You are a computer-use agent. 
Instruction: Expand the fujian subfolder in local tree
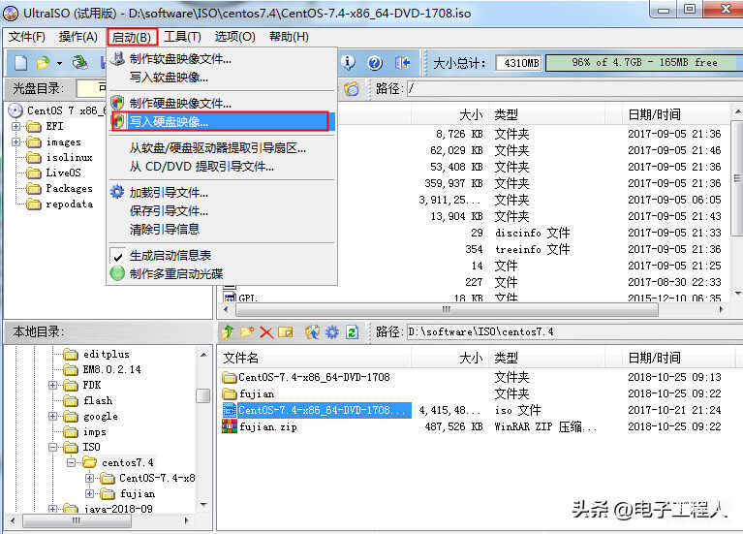point(89,493)
